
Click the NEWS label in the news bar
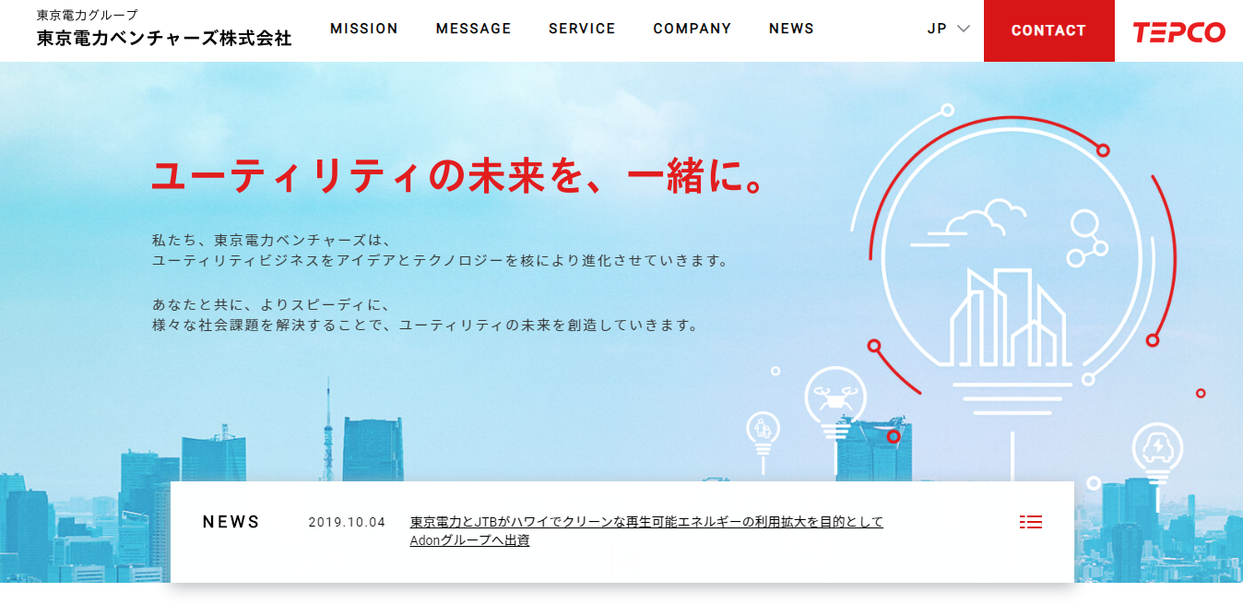pos(231,522)
